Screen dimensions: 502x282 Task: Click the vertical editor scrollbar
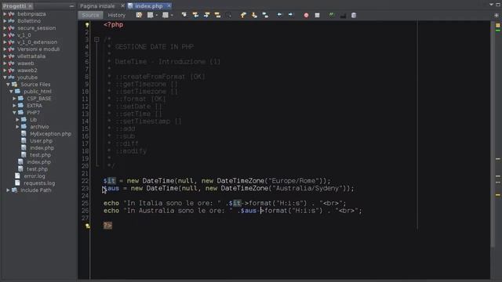493,134
